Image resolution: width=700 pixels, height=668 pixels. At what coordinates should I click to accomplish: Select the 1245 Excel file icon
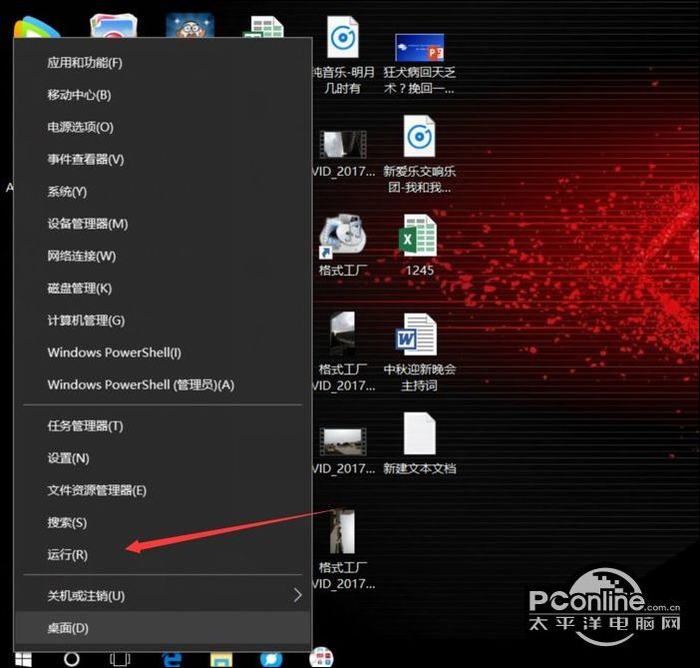click(419, 238)
